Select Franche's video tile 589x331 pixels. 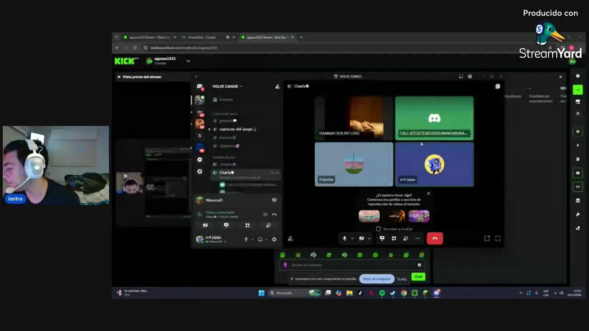coord(354,164)
